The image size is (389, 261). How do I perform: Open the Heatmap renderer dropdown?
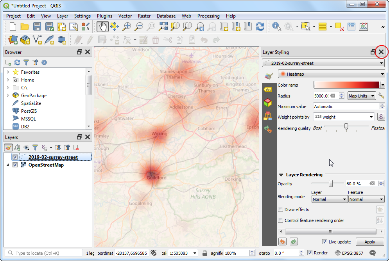coord(331,74)
